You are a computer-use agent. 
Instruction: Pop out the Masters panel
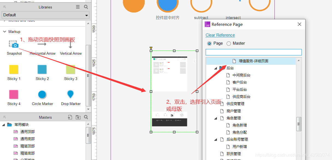tap(5, 117)
